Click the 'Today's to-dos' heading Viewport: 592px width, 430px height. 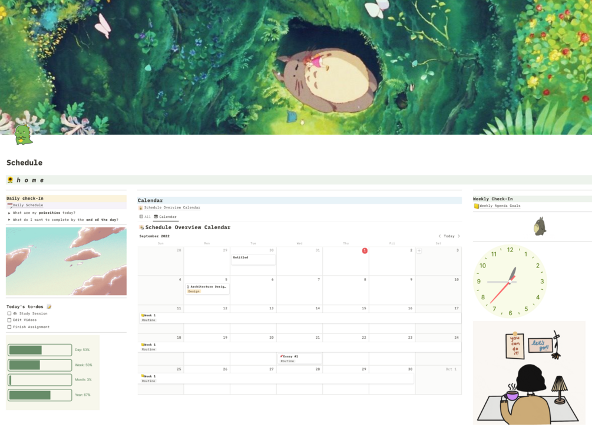tap(25, 306)
